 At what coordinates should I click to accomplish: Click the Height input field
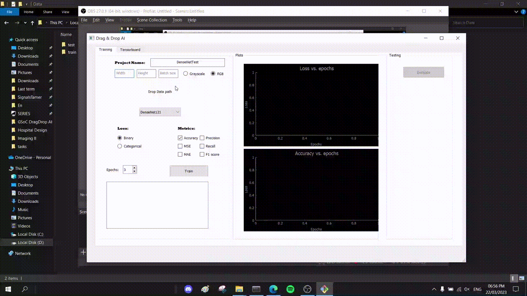pos(146,74)
